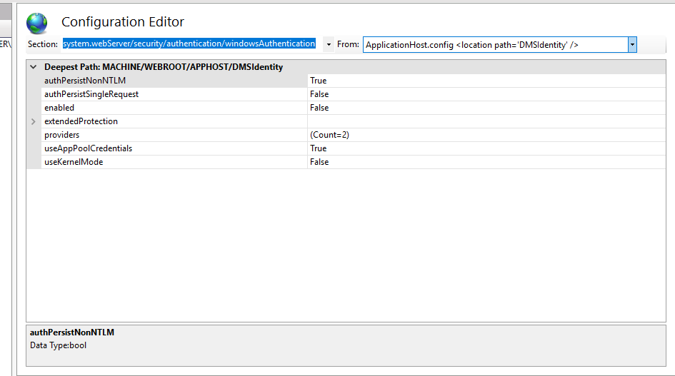The height and width of the screenshot is (376, 675).
Task: Open the Section path dropdown arrow
Action: (x=329, y=45)
